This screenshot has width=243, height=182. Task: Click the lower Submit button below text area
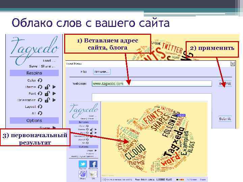[225, 119]
